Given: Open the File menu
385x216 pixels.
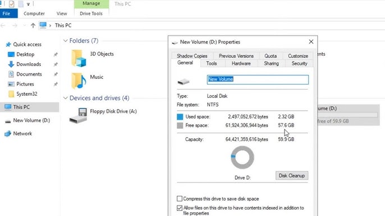Looking at the screenshot, I should [x=8, y=13].
